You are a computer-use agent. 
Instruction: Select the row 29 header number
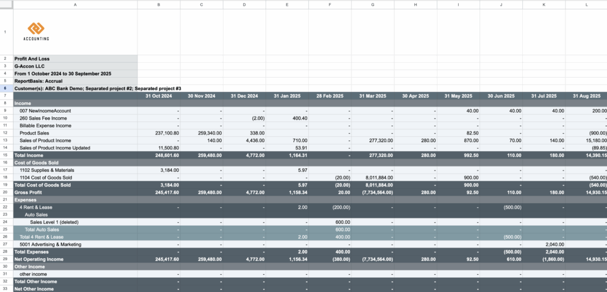[6, 259]
